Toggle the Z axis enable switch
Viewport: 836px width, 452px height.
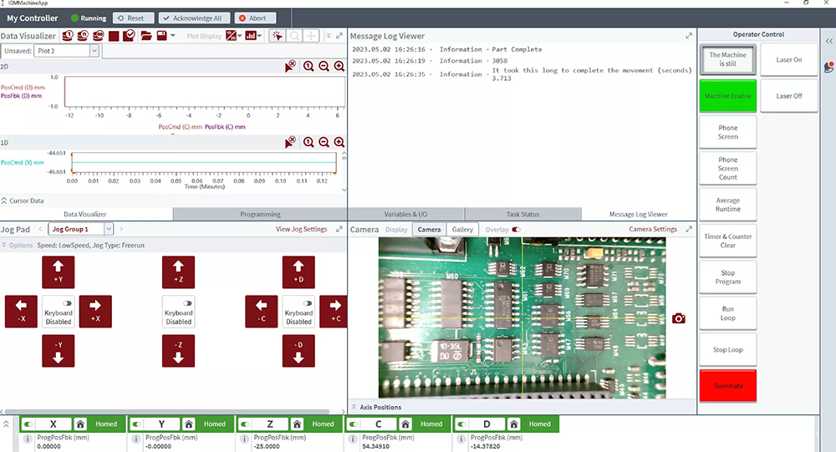coord(247,424)
